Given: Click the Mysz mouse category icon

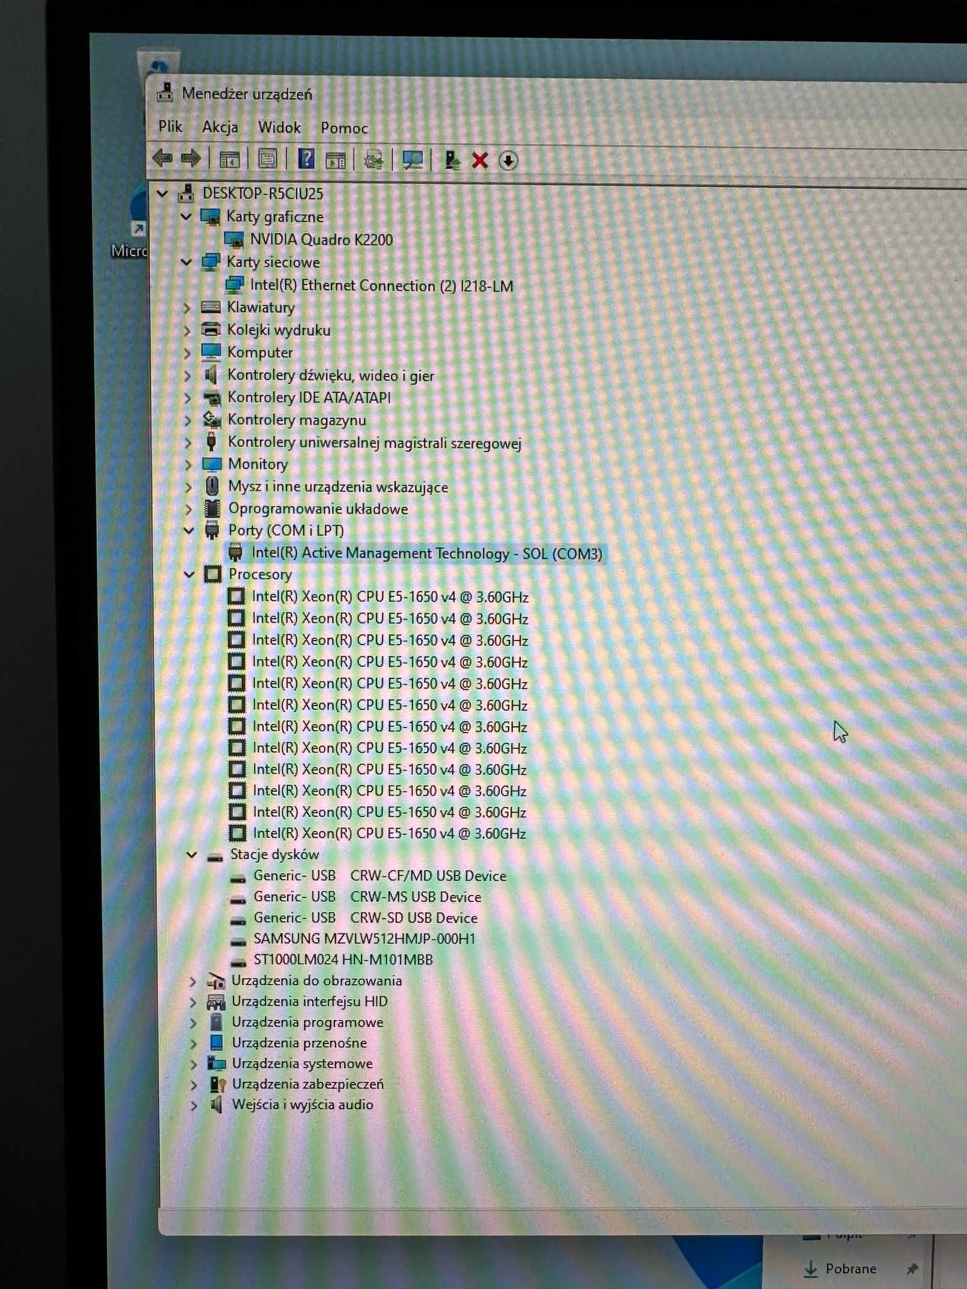Looking at the screenshot, I should (x=212, y=486).
